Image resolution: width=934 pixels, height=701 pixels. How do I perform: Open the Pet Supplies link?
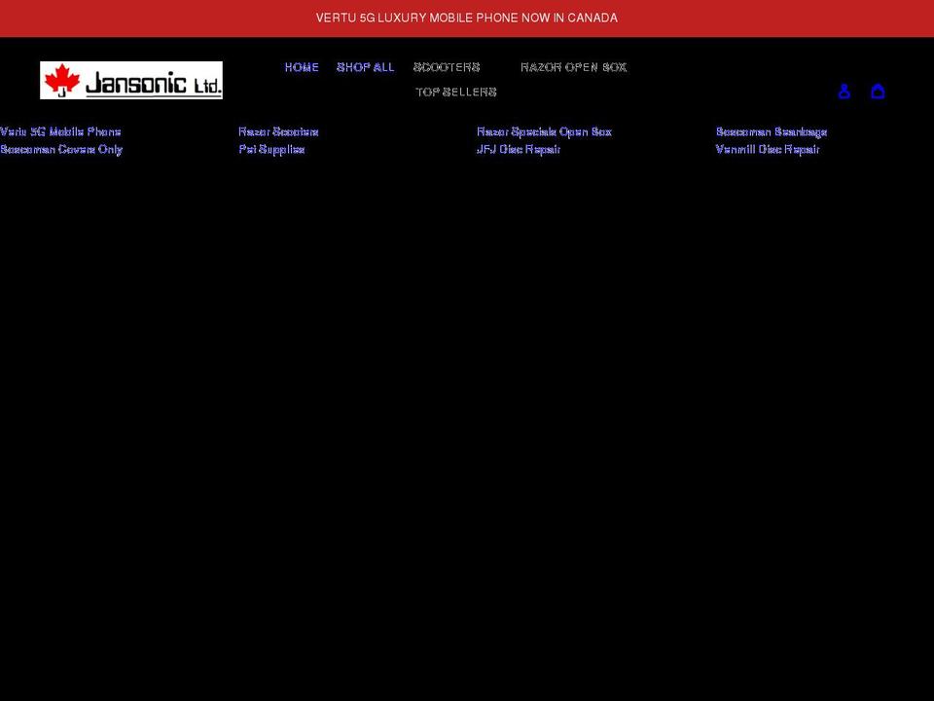(271, 149)
